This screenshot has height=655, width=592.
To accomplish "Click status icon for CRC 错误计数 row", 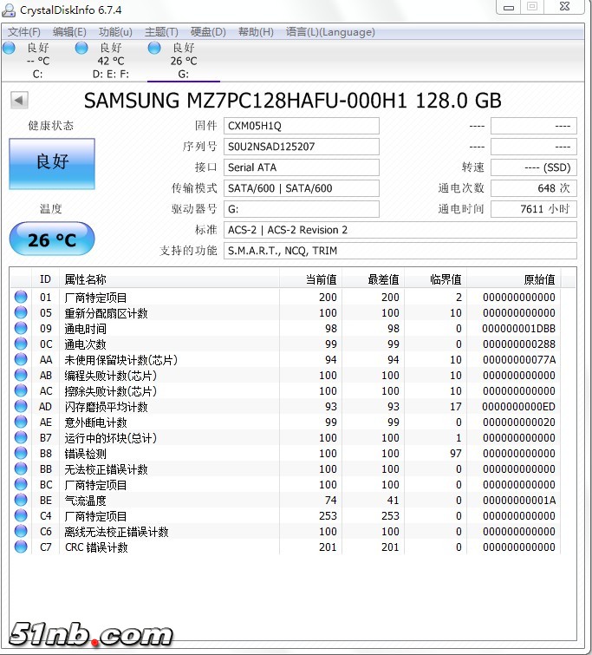I will coord(21,547).
